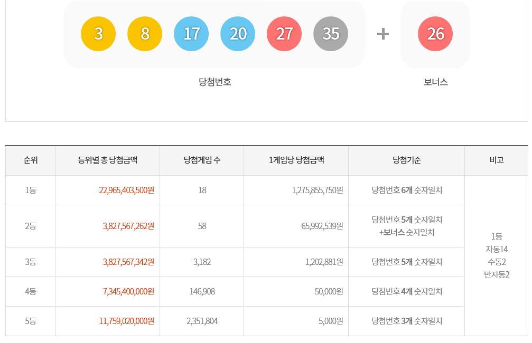Click the 당첨기준 column header
Screen dimensions: 532x343
(x=407, y=160)
